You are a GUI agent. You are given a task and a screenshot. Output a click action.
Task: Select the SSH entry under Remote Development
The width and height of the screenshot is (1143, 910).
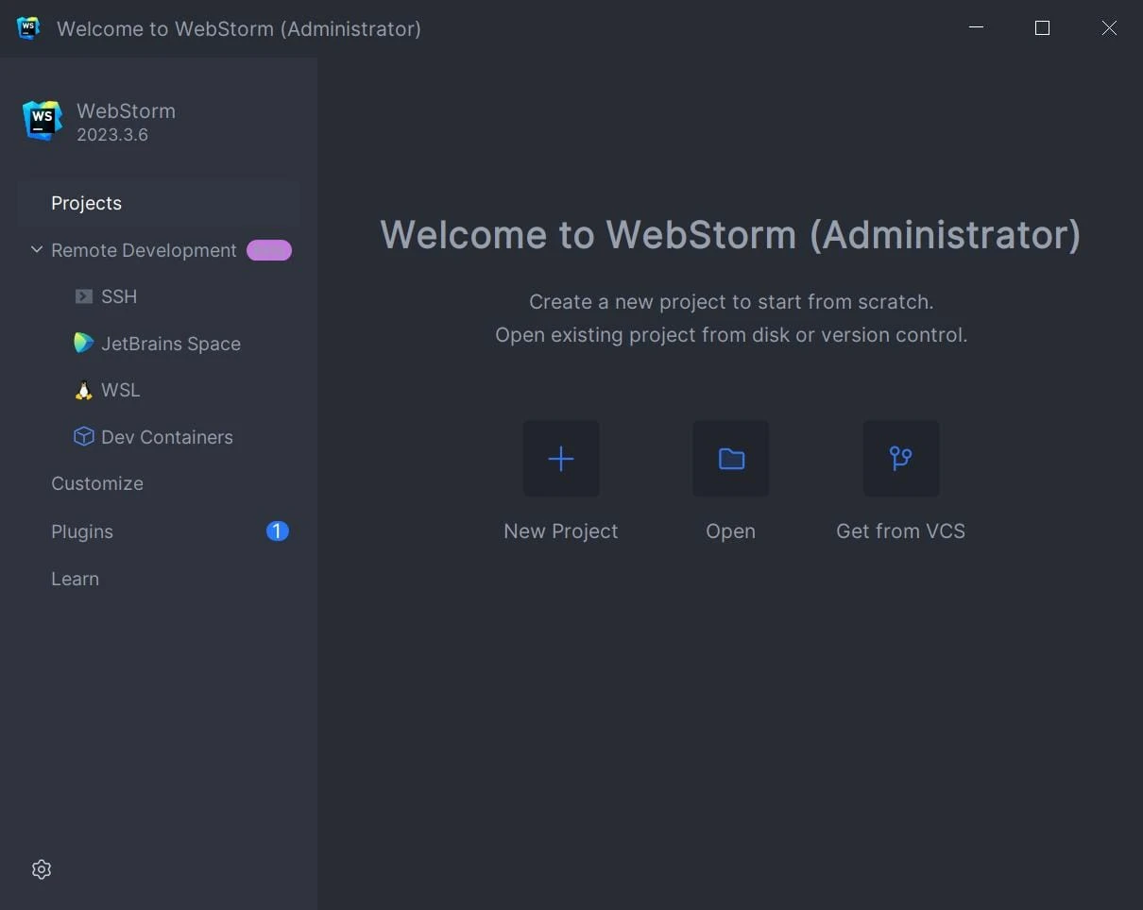[x=117, y=296]
